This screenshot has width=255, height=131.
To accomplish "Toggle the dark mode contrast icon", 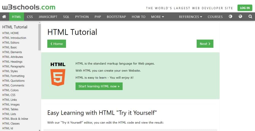I will click(230, 16).
